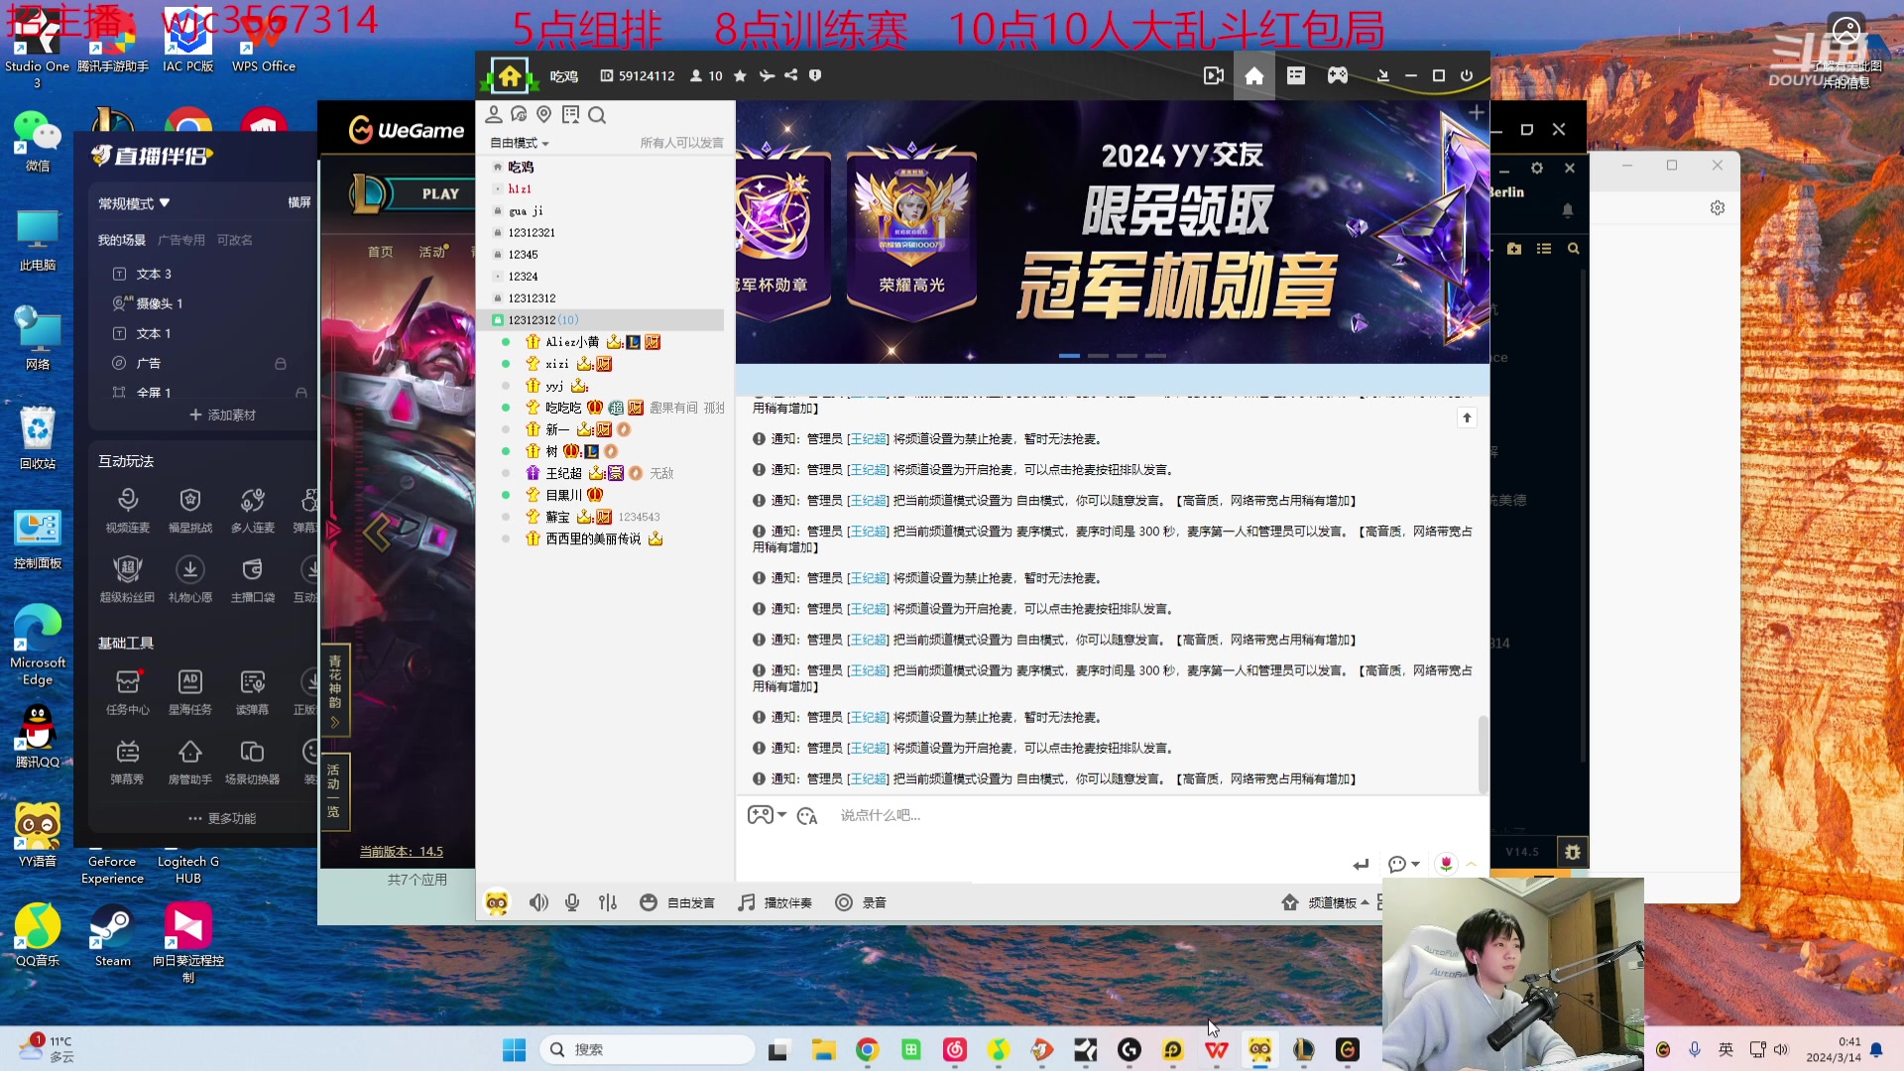Screen dimensions: 1904x1071
Task: Open the 常规模式 dropdown in 直播伴侣
Action: tap(134, 203)
